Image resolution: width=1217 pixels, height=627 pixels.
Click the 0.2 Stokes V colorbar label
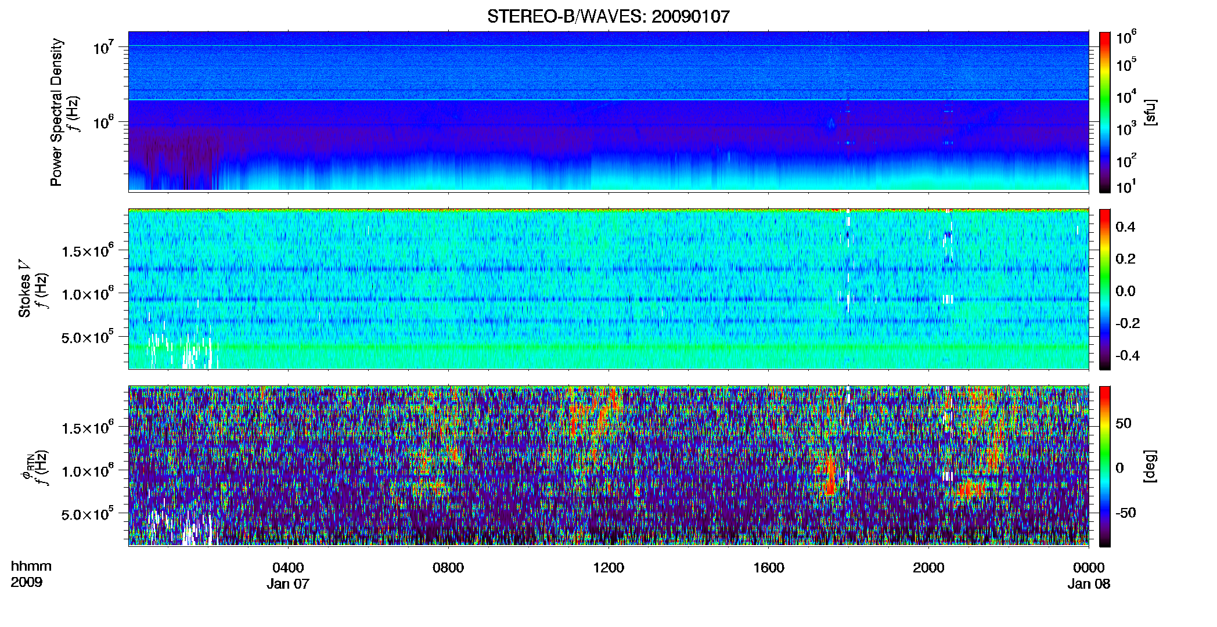1125,259
